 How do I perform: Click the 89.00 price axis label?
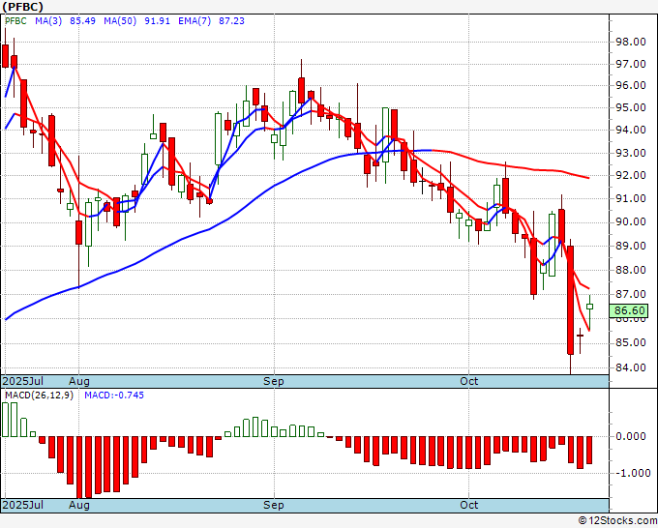(x=630, y=246)
